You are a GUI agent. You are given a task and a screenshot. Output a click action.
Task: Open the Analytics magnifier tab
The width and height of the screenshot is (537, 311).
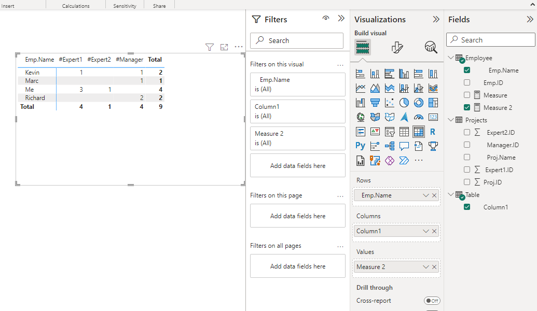click(x=431, y=47)
